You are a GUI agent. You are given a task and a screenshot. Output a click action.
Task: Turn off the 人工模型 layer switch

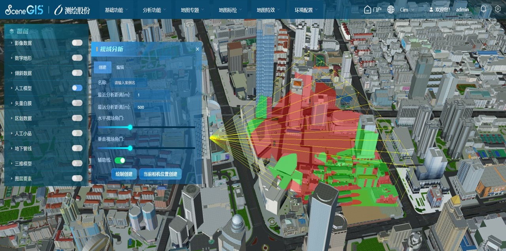[x=77, y=88]
